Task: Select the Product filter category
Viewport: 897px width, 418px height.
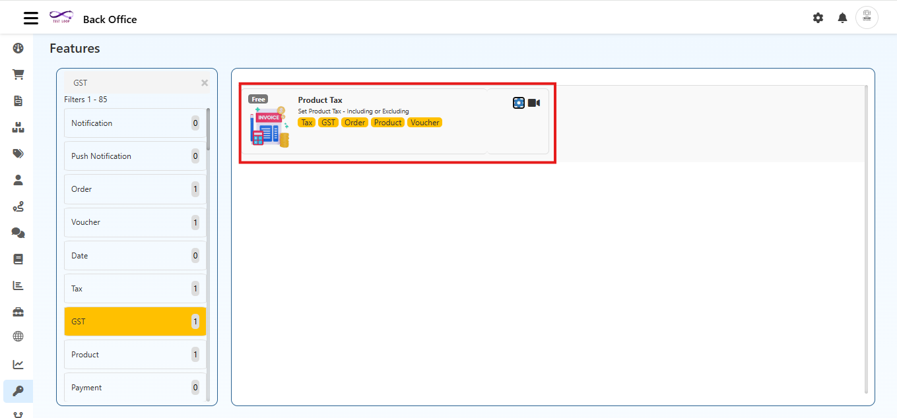Action: [x=135, y=354]
